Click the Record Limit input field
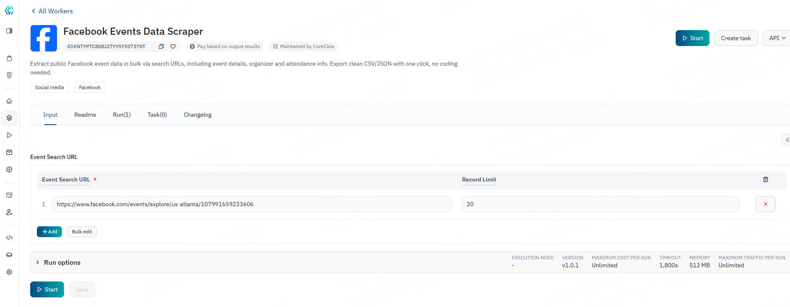 (600, 204)
